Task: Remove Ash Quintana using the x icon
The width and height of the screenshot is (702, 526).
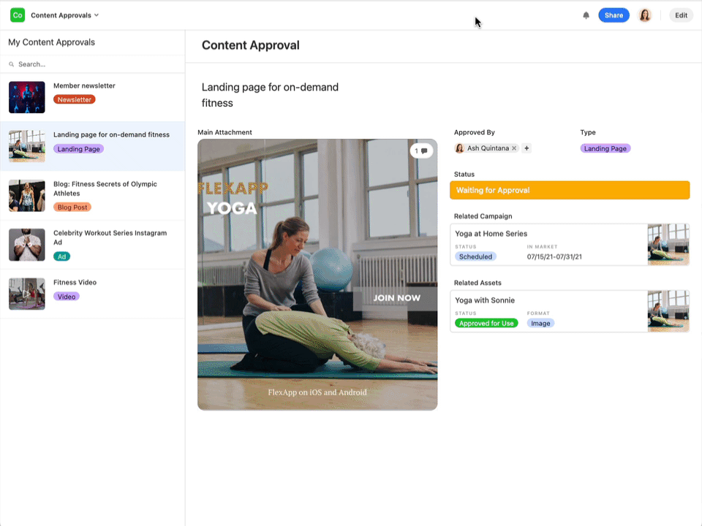Action: coord(514,148)
